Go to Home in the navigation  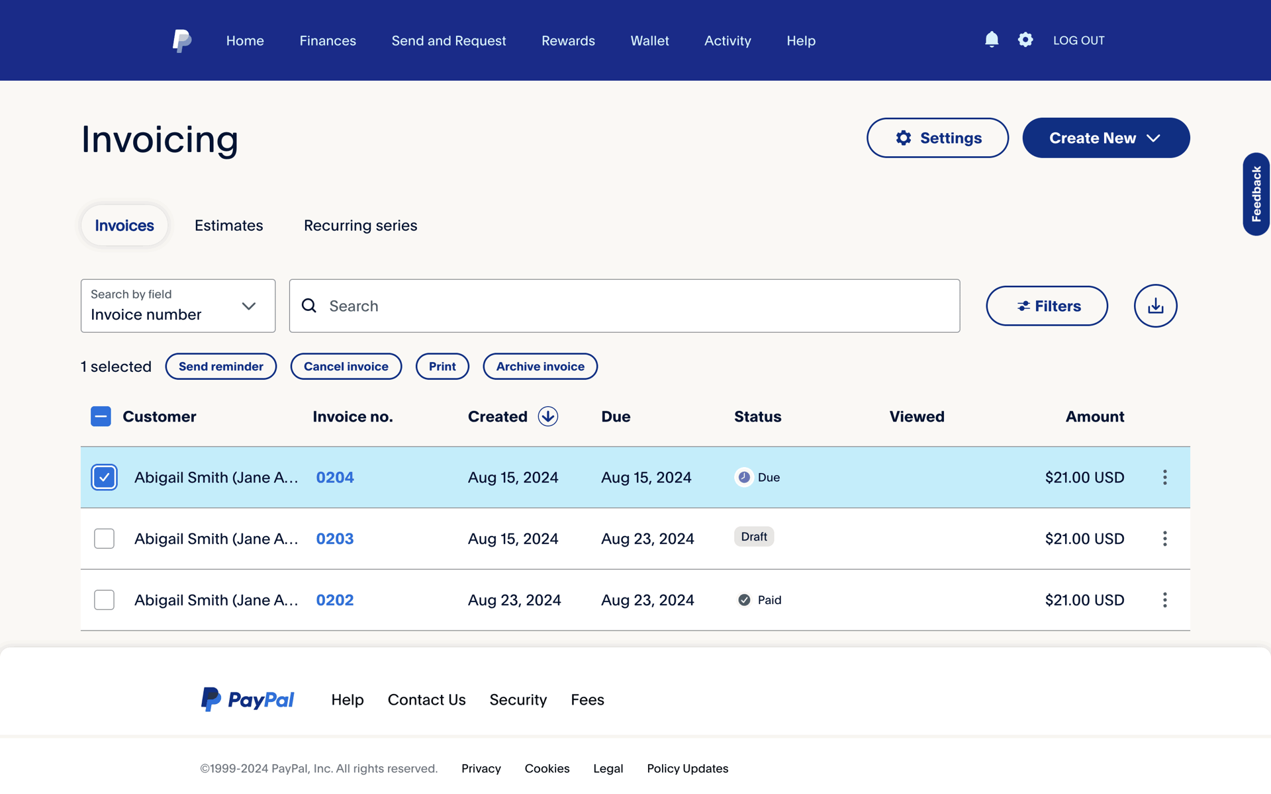point(245,40)
